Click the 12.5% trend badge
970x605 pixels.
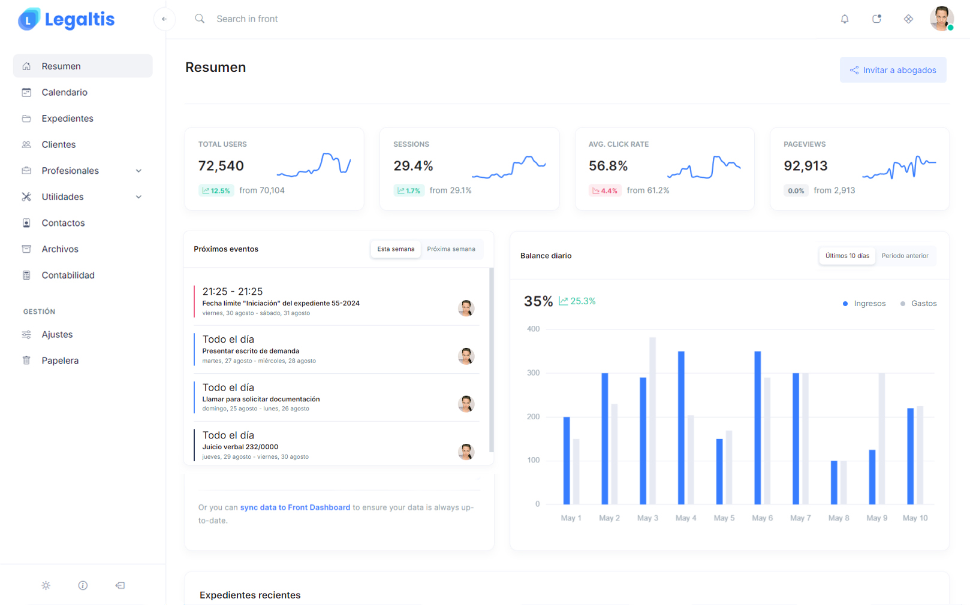(216, 190)
